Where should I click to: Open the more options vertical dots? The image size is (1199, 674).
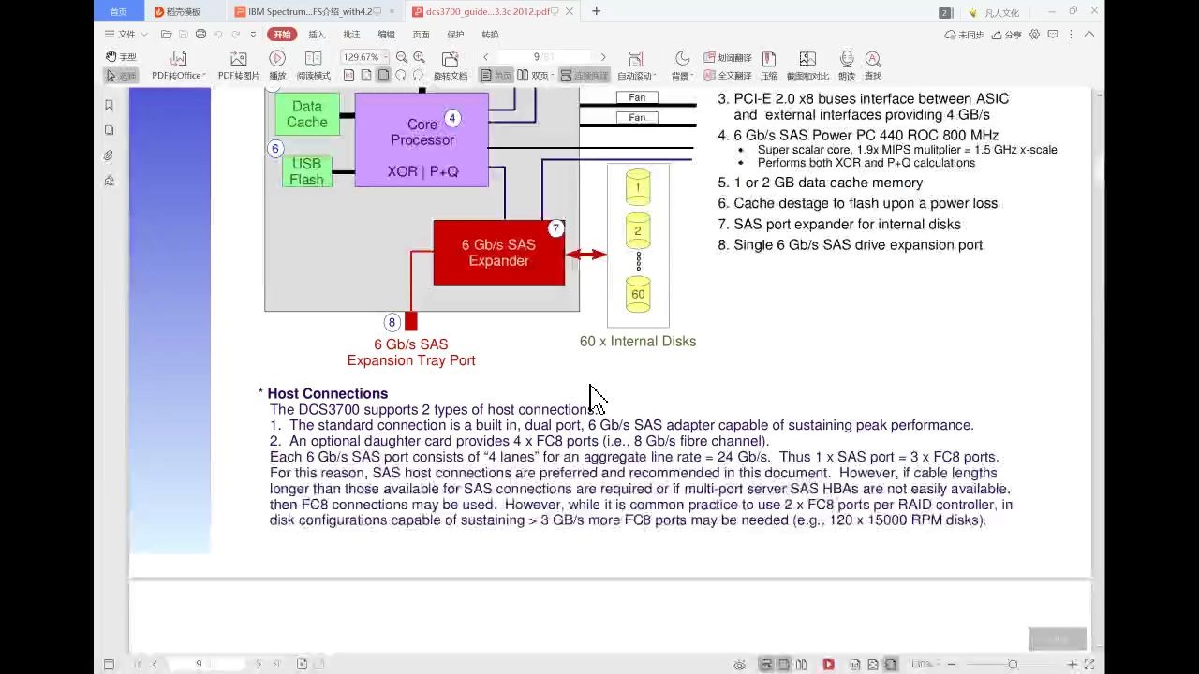(x=1072, y=34)
